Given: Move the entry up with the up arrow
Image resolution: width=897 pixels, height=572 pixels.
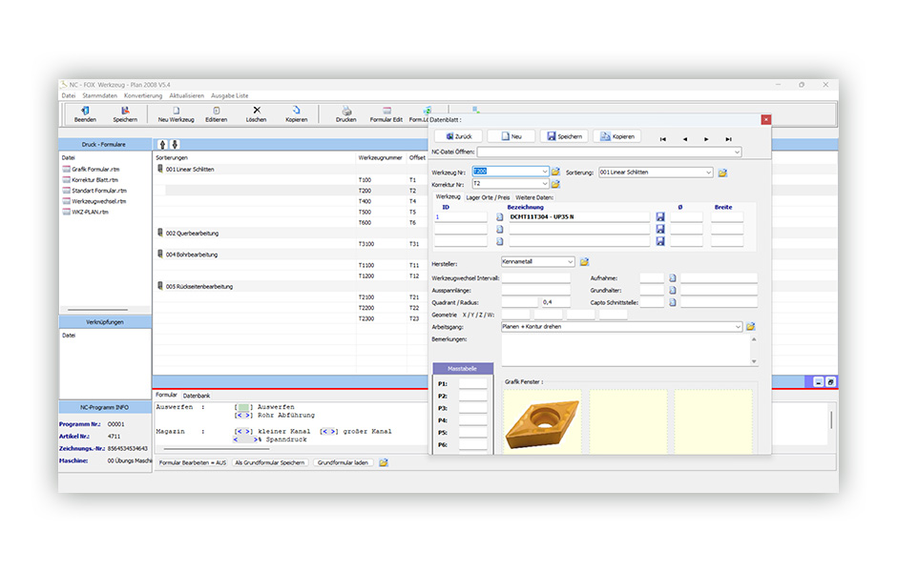Looking at the screenshot, I should click(x=162, y=145).
